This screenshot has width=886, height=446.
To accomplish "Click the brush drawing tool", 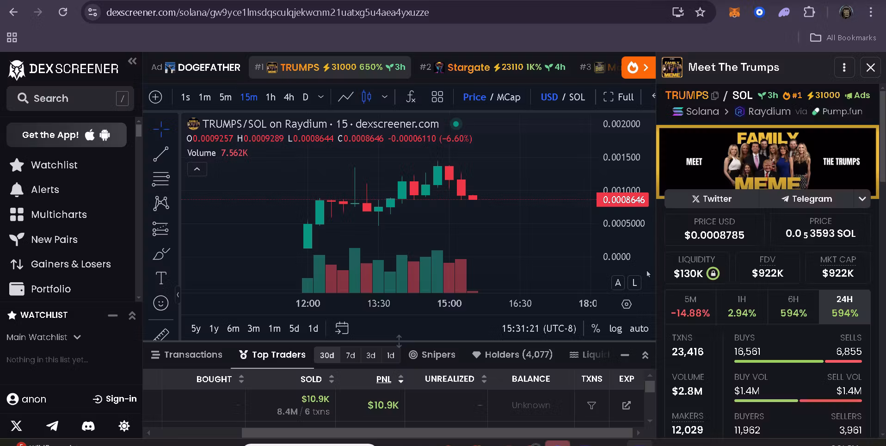I will point(160,254).
